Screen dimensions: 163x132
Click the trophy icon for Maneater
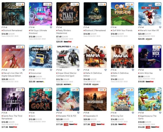78,113
